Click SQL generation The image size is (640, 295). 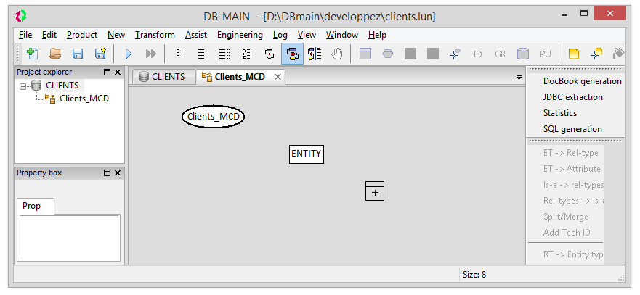(572, 129)
